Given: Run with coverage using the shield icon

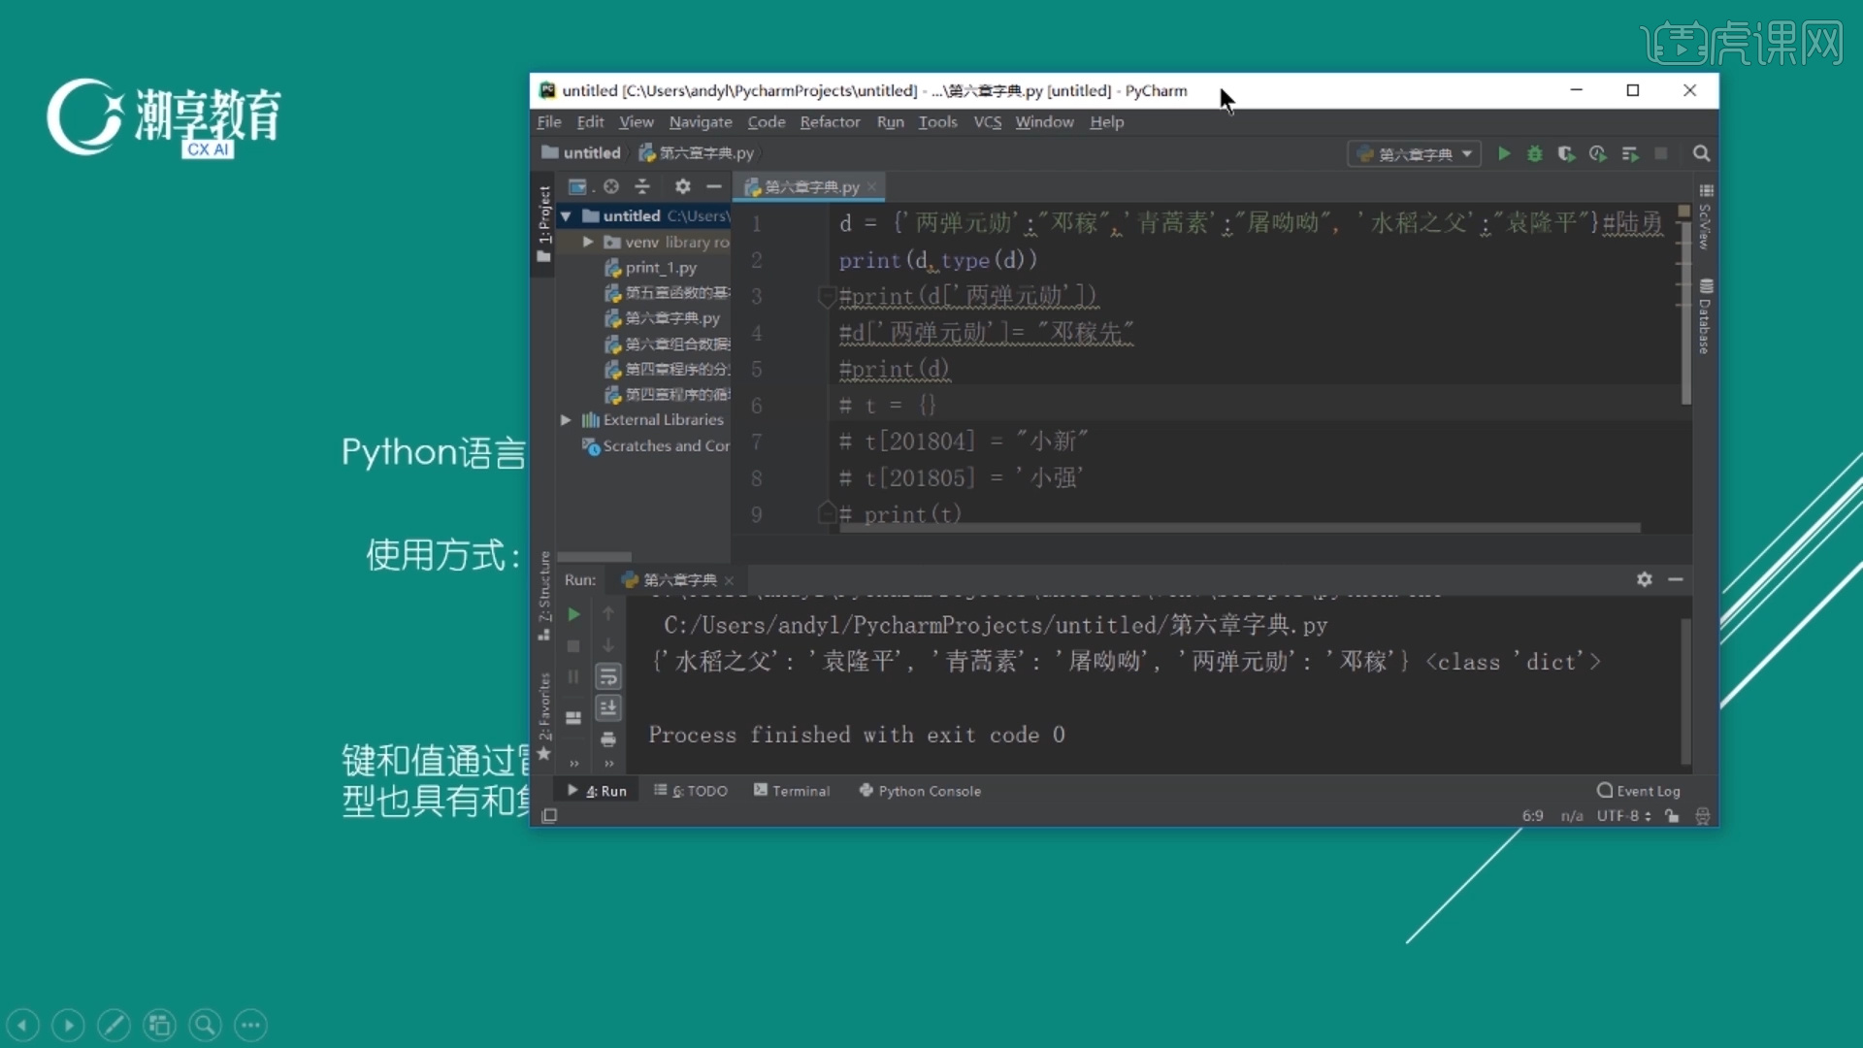Looking at the screenshot, I should pos(1566,153).
